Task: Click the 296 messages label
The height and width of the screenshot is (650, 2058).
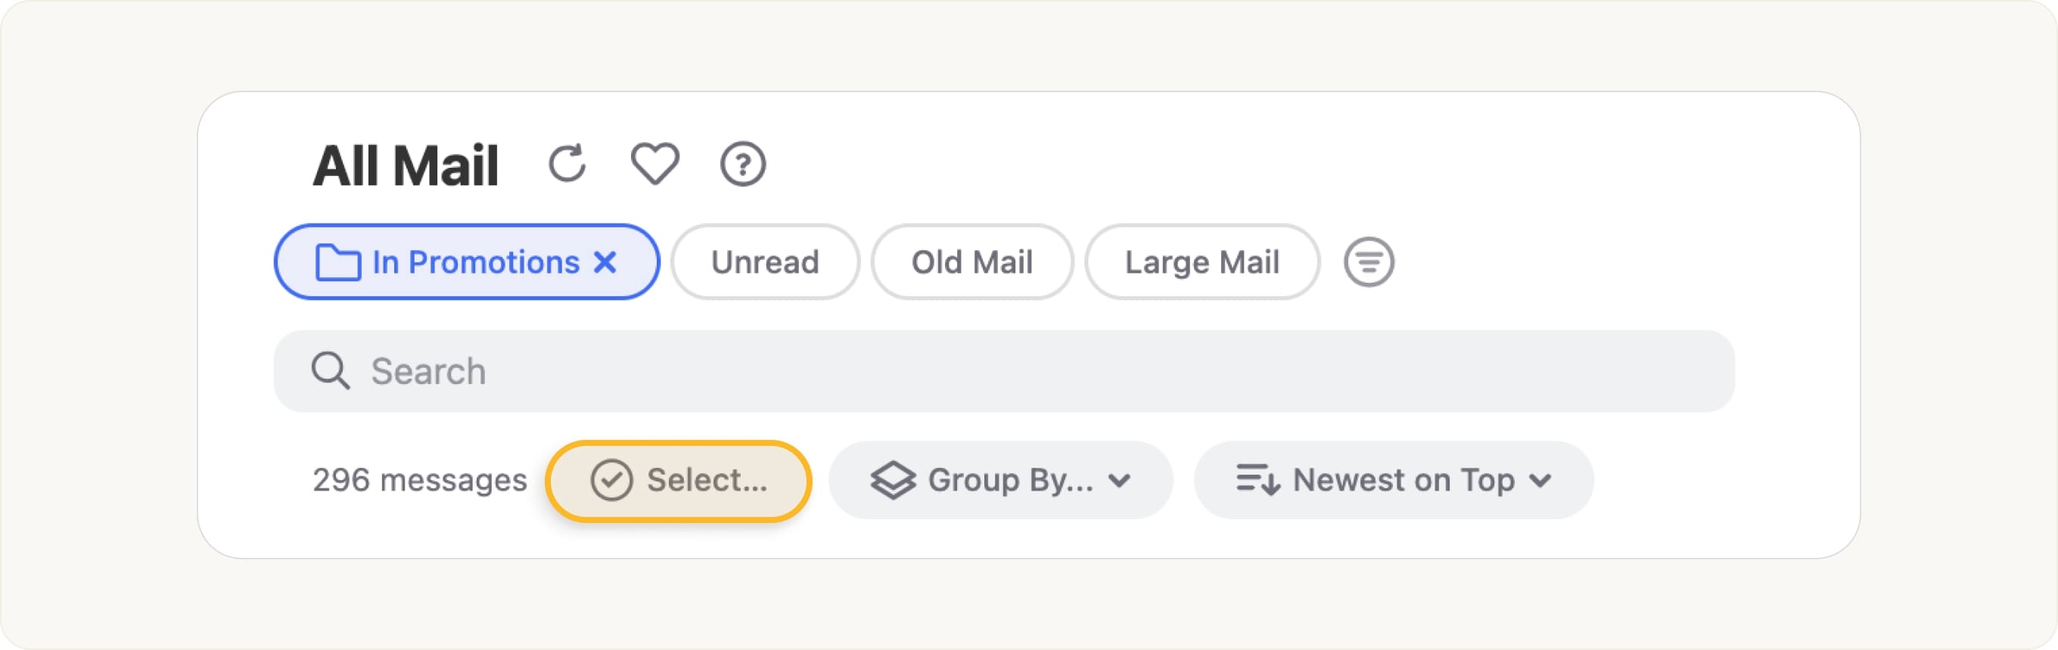Action: pyautogui.click(x=418, y=479)
